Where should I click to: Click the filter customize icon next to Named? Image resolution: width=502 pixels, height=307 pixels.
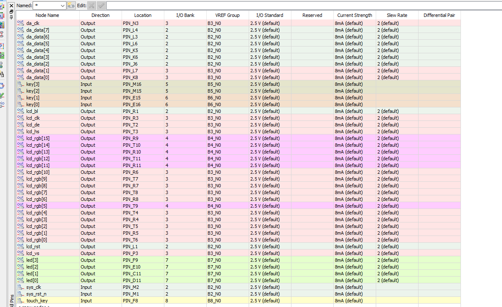click(x=71, y=5)
